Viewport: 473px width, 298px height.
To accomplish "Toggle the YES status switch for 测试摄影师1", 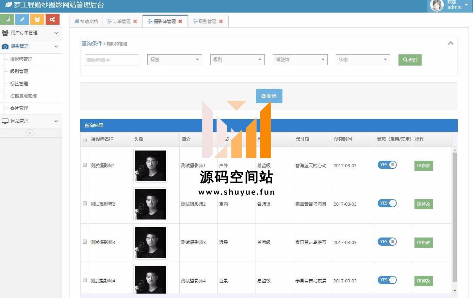I will pyautogui.click(x=387, y=165).
